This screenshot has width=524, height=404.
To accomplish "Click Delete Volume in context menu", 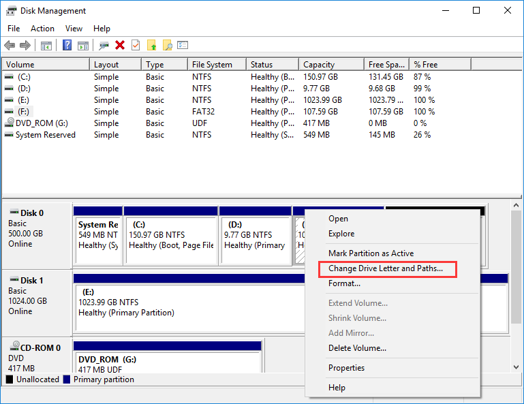I will tap(357, 348).
